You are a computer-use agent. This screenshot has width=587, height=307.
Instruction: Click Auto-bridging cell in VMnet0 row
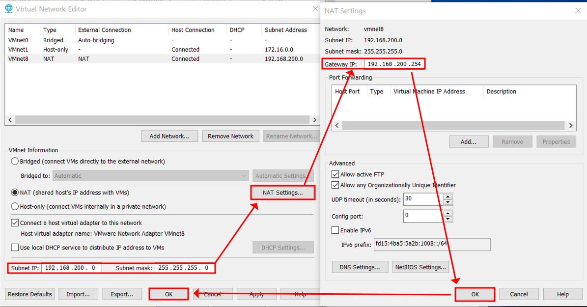pyautogui.click(x=96, y=40)
